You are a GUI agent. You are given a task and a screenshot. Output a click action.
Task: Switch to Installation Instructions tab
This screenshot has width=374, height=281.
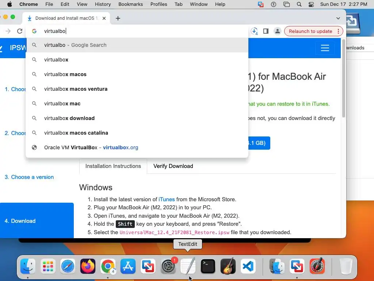click(113, 166)
